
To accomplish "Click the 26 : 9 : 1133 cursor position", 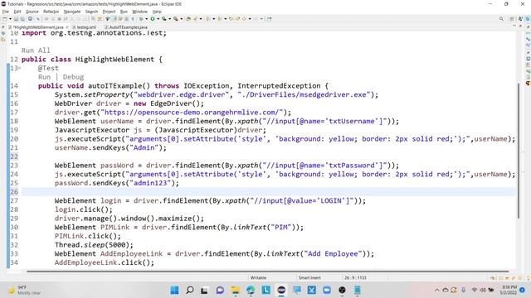I will pos(356,278).
